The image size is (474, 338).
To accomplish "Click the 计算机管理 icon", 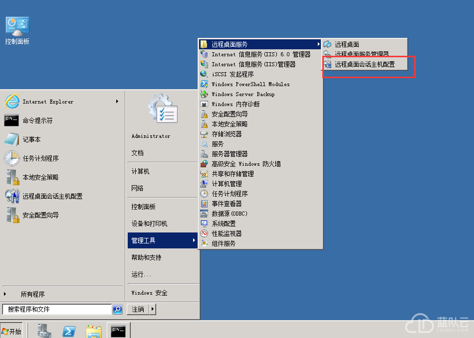I will [x=204, y=184].
